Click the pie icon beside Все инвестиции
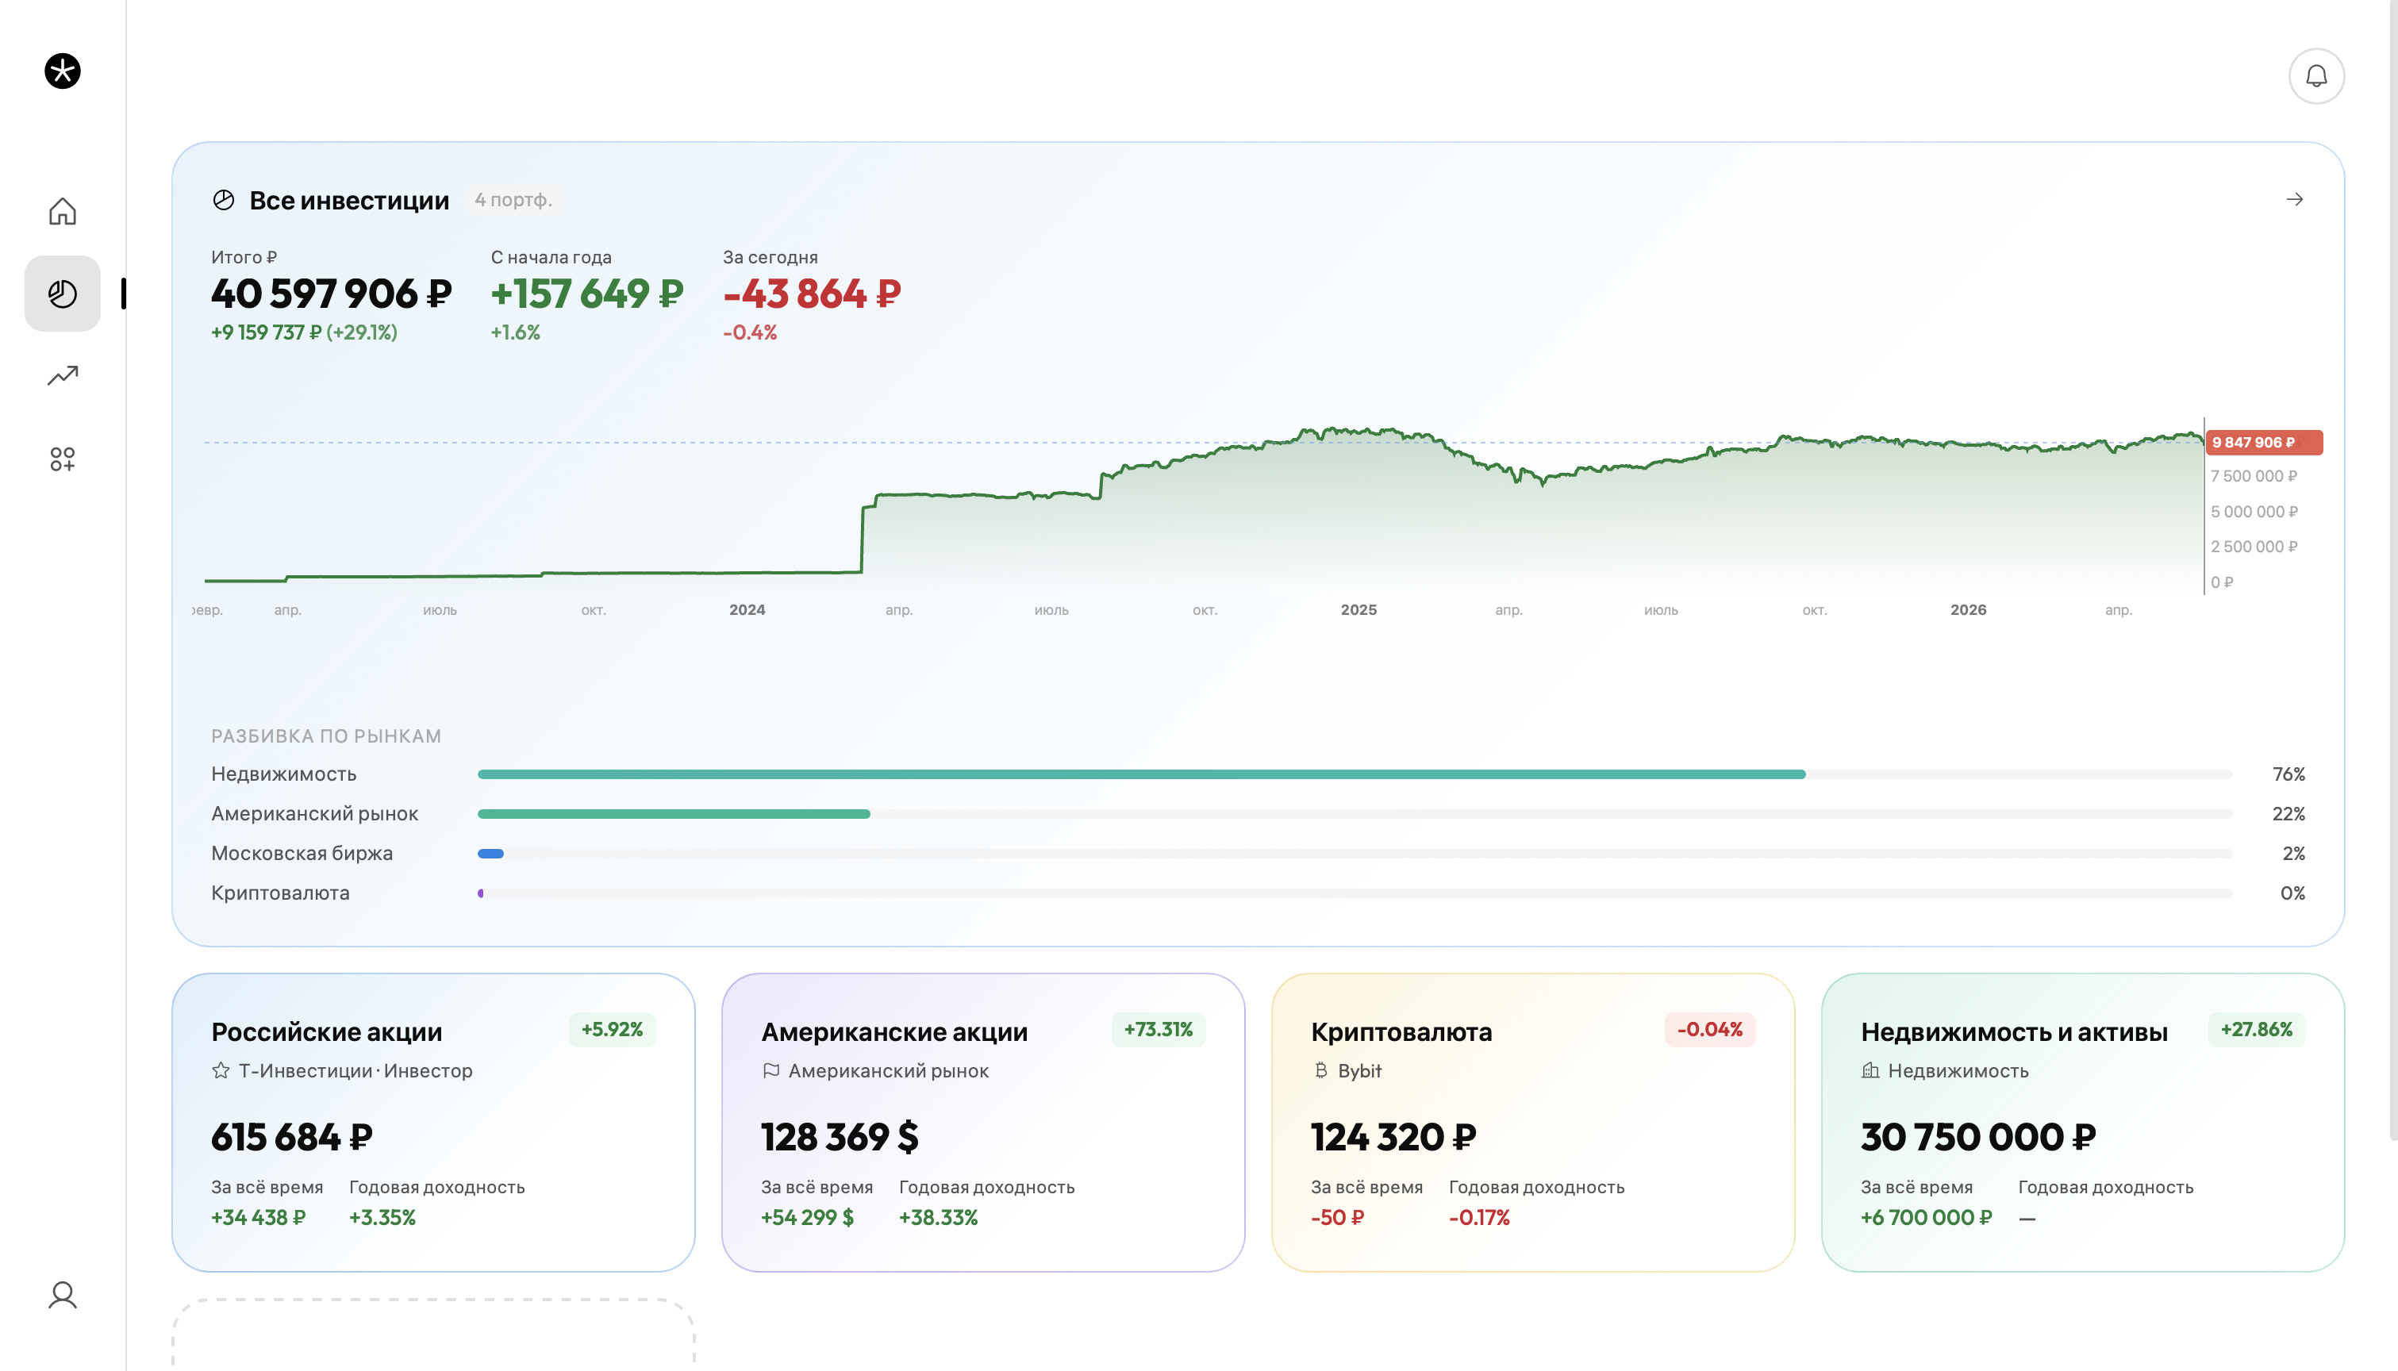2398x1371 pixels. [223, 200]
